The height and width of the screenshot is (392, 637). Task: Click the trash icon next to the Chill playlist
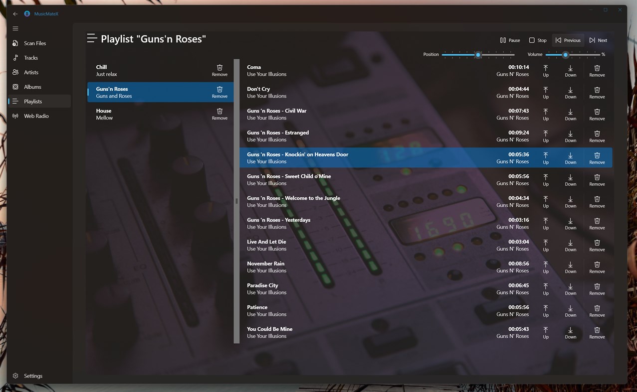pos(219,67)
